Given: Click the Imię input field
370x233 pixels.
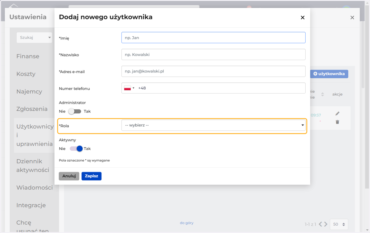Looking at the screenshot, I should (213, 38).
